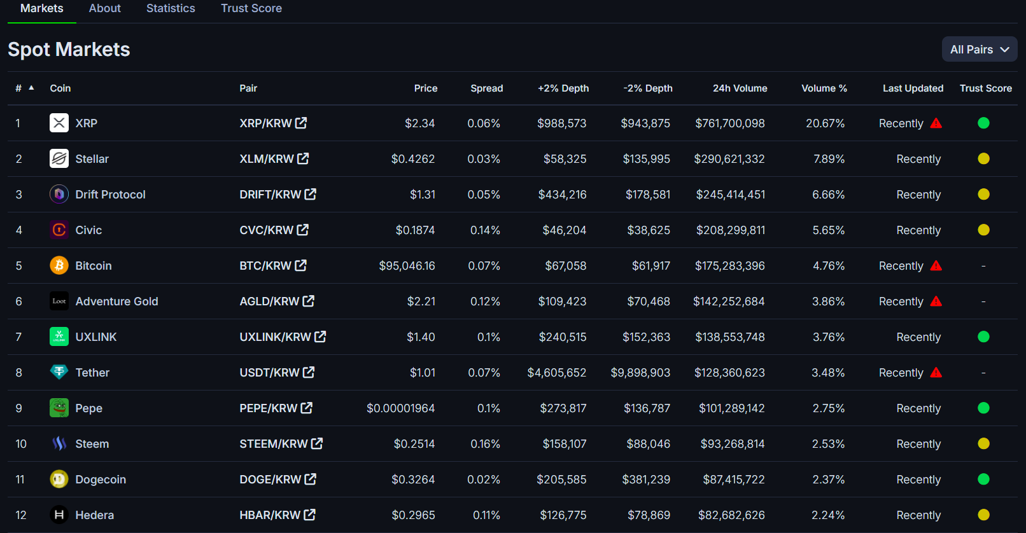1026x533 pixels.
Task: Click the Civic coin logo icon
Action: pos(59,230)
